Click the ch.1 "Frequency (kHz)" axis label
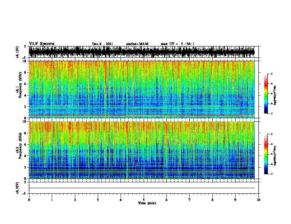Viewport: 291px width, 224px height. (x=20, y=85)
